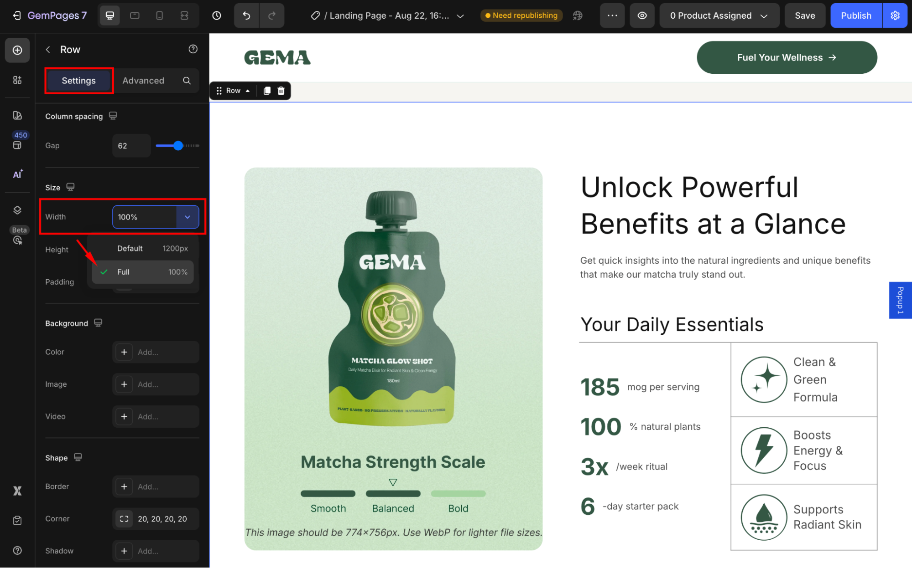Adjust the column Gap slider handle
912x568 pixels.
coord(178,146)
